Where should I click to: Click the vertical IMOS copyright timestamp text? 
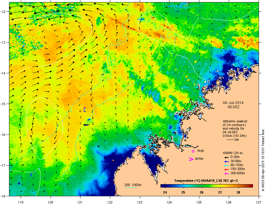263,160
